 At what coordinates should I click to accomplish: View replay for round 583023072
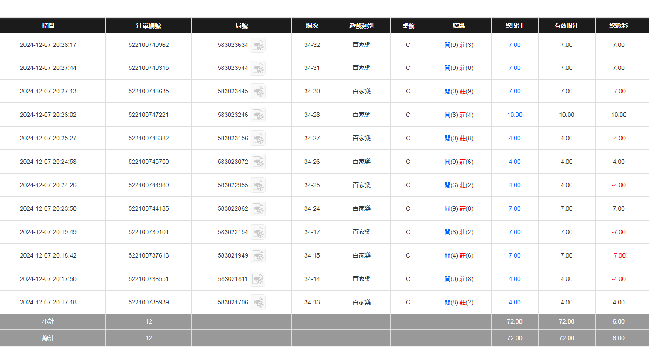pos(258,162)
